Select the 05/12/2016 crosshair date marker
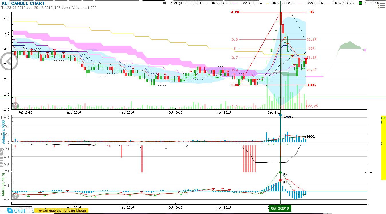Image resolution: width=386 pixels, height=214 pixels. 279,209
